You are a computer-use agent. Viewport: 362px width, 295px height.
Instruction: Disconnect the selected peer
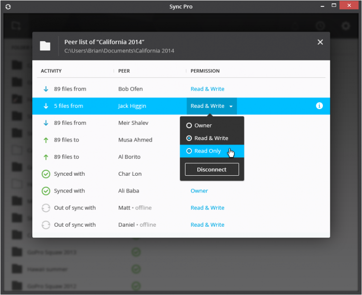click(x=212, y=169)
